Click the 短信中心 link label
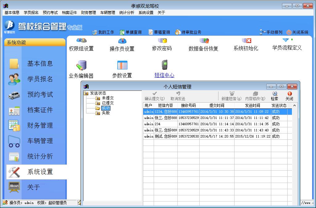This screenshot has height=208, width=316. [x=164, y=75]
